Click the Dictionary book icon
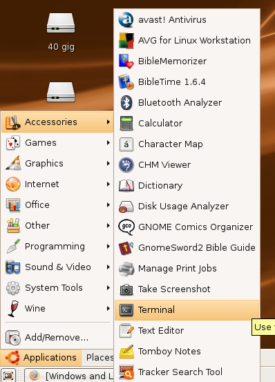The image size is (275, 382). (126, 186)
